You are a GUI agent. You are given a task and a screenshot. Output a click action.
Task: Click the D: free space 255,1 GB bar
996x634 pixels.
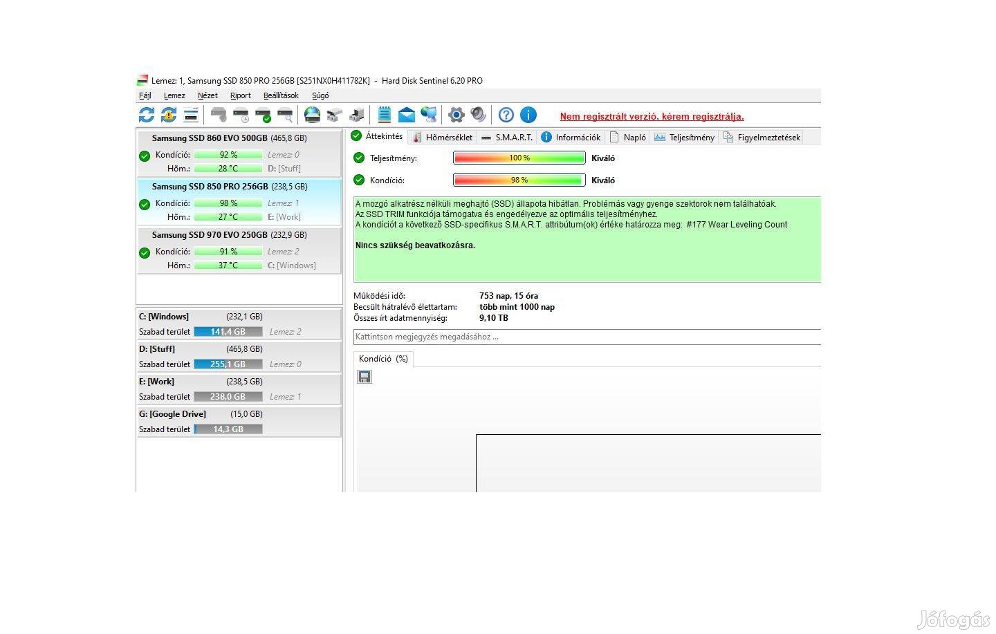coord(228,364)
